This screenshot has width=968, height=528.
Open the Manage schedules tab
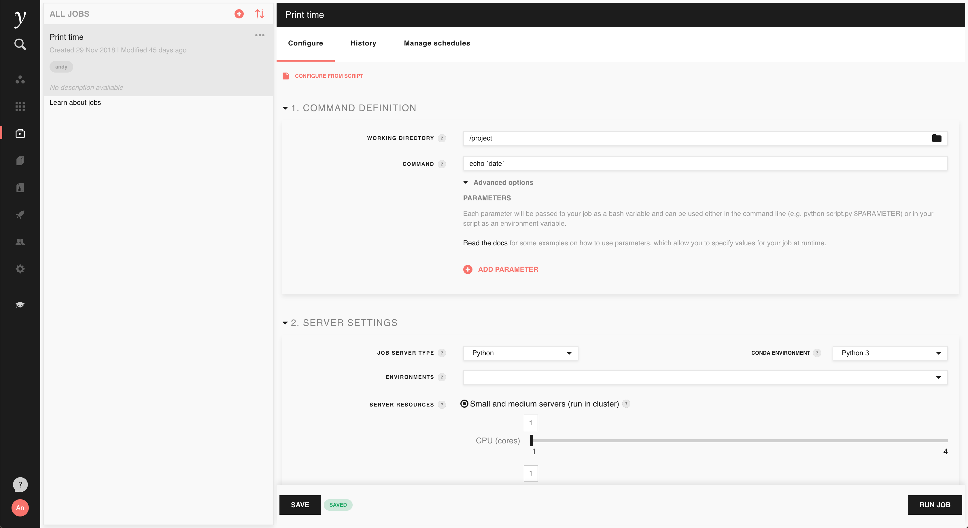coord(437,43)
